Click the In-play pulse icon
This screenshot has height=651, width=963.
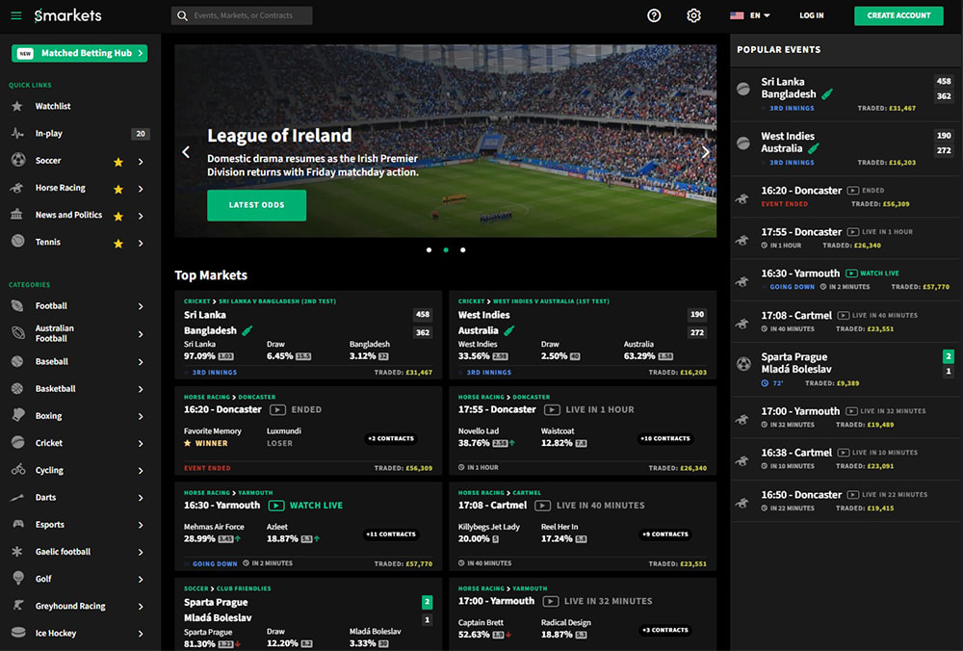pos(17,133)
